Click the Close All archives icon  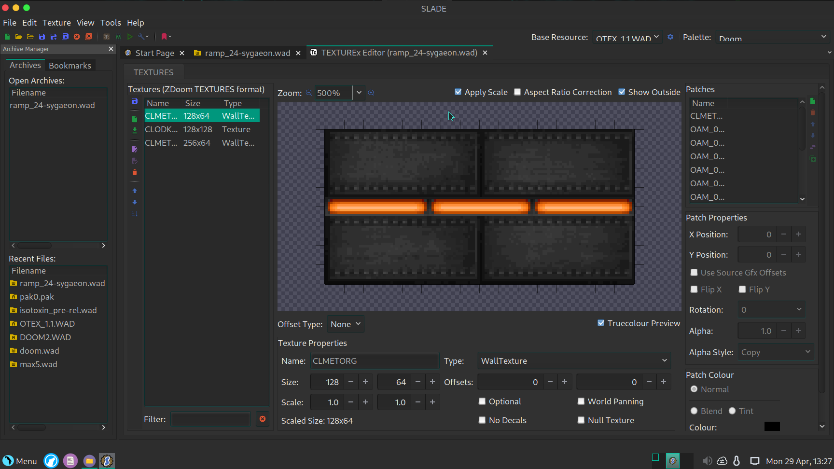click(x=88, y=37)
